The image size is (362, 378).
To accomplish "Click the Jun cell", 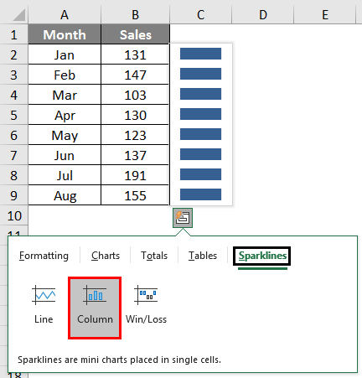I will 65,155.
